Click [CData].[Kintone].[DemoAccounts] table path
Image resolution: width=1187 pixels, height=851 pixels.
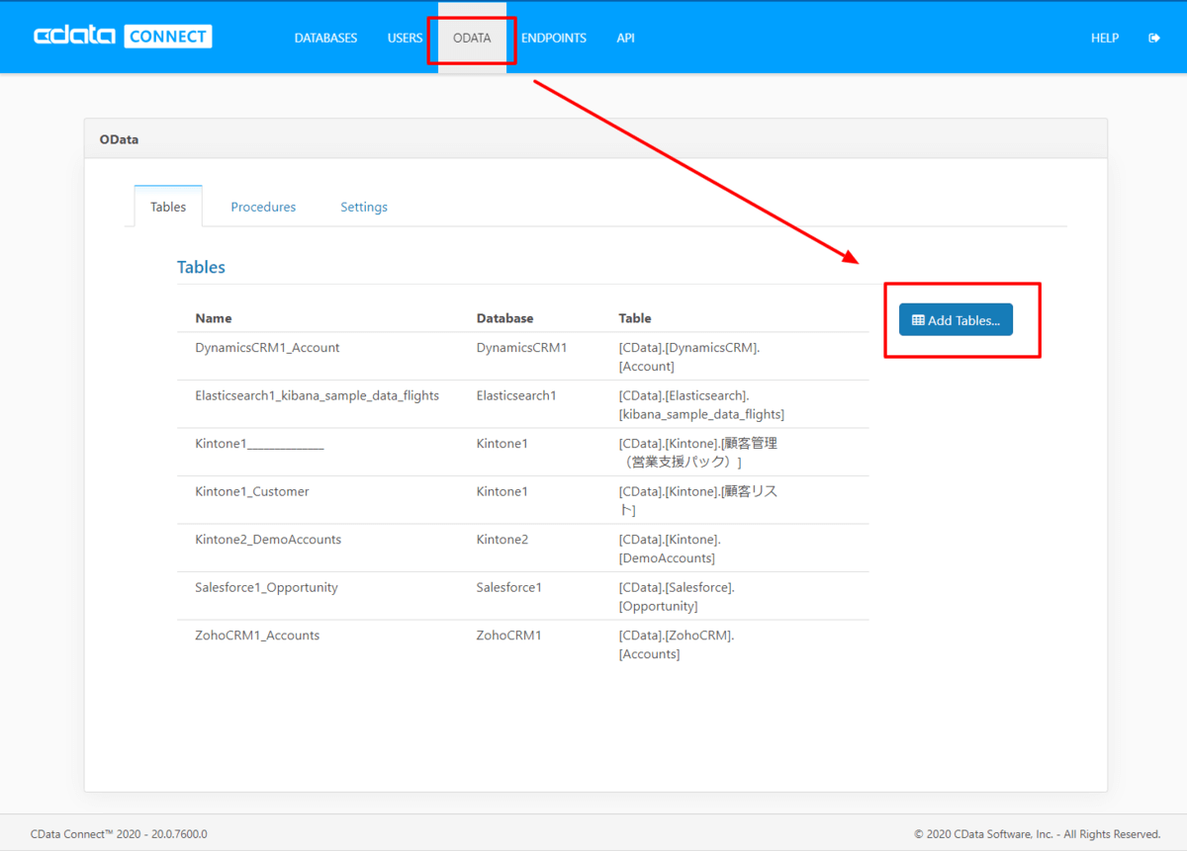[670, 549]
